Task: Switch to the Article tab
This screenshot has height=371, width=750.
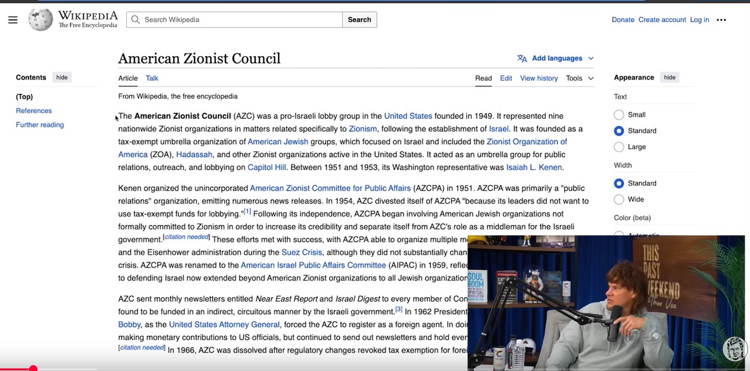Action: tap(128, 78)
